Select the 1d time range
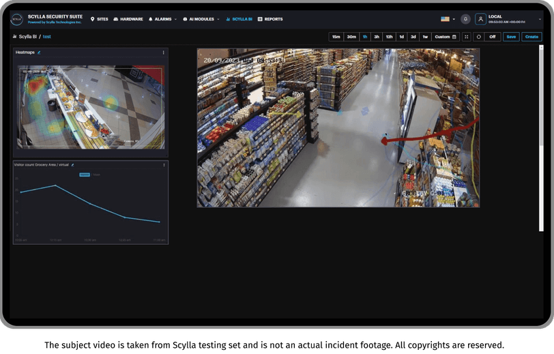The height and width of the screenshot is (354, 554). coord(401,37)
